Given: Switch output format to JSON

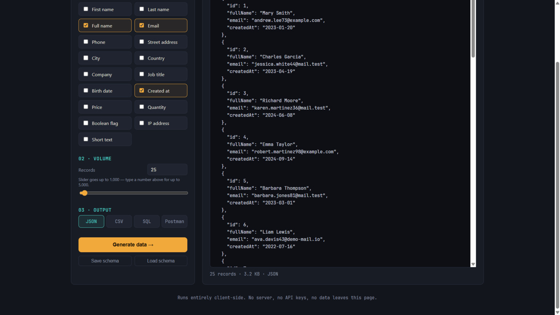Looking at the screenshot, I should click(91, 221).
